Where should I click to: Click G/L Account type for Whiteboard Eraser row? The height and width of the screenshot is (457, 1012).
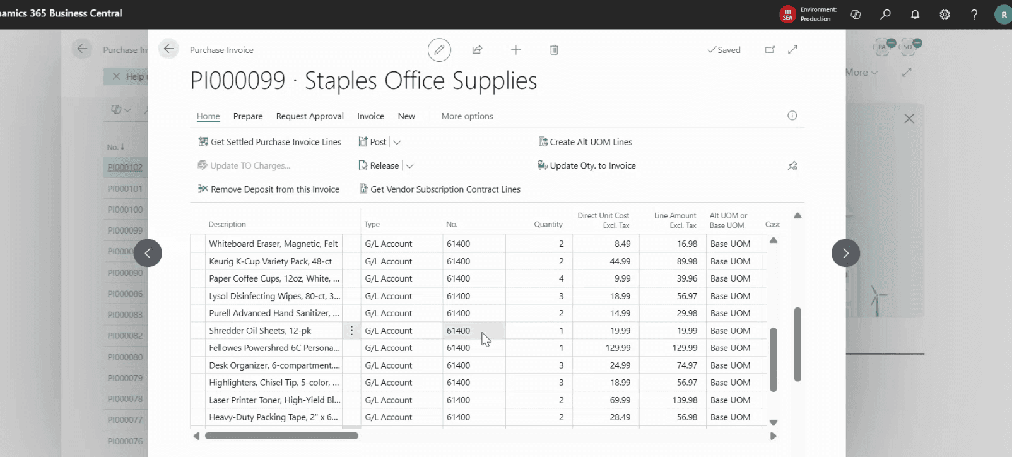tap(401, 244)
